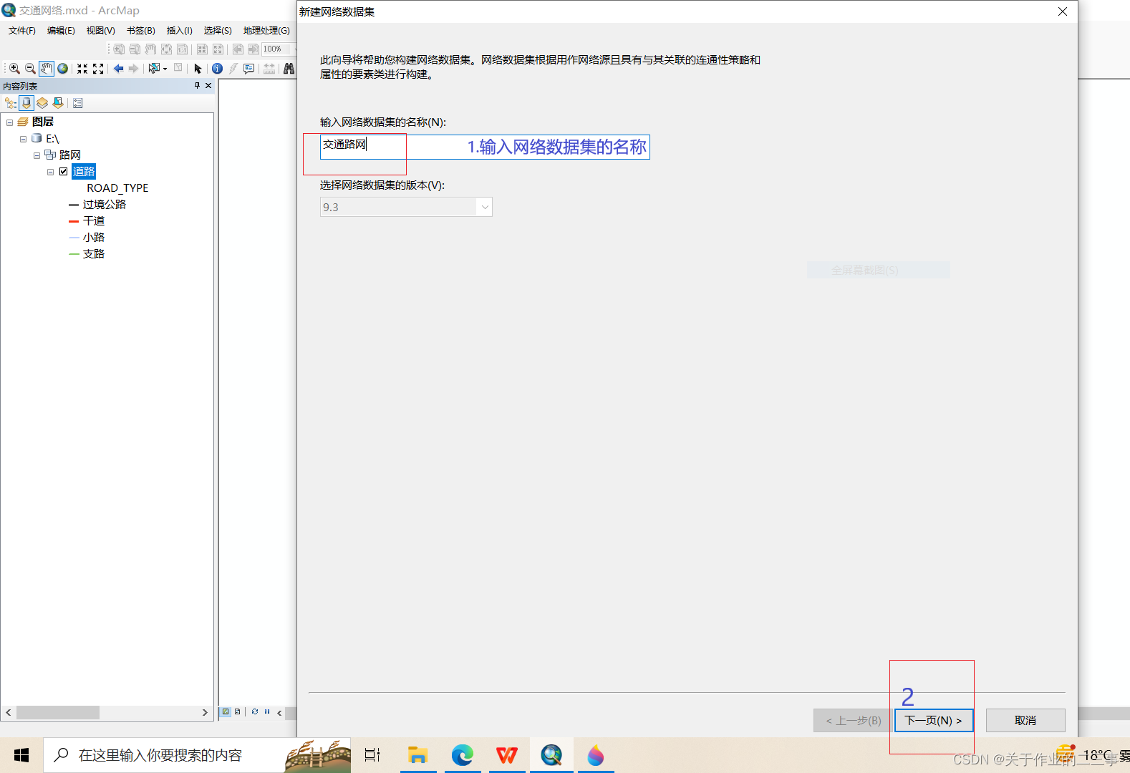Click the Full Extent globe icon

click(63, 69)
